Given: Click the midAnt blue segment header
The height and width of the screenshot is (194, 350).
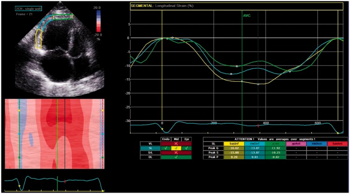Looking at the screenshot, I should (317, 144).
